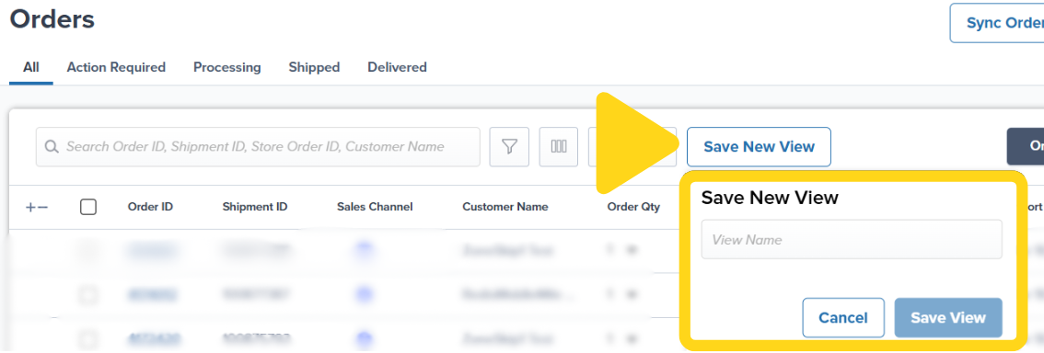This screenshot has width=1044, height=353.
Task: Open the column layout icon
Action: click(559, 147)
